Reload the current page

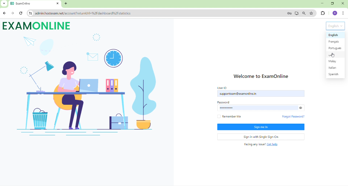point(21,13)
